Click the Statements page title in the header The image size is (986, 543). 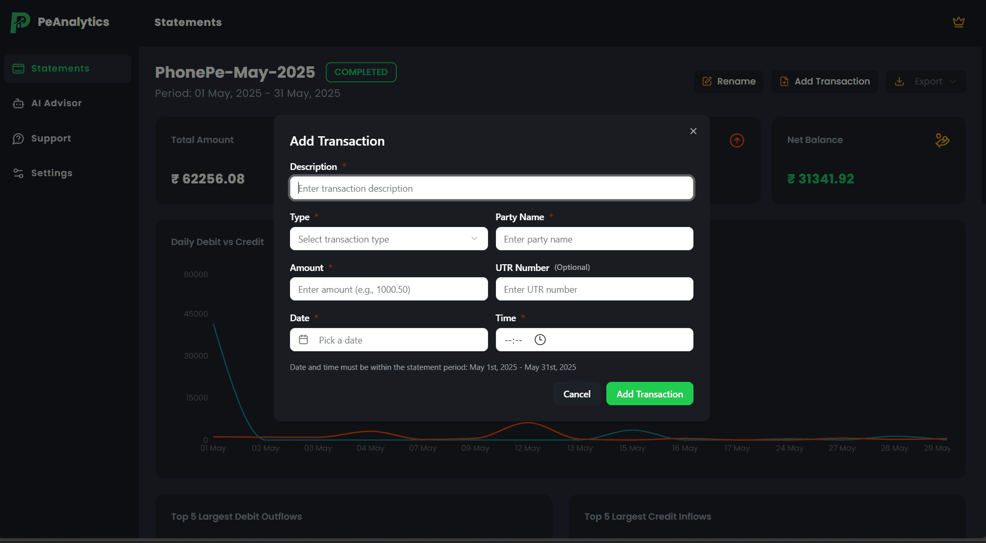coord(188,22)
